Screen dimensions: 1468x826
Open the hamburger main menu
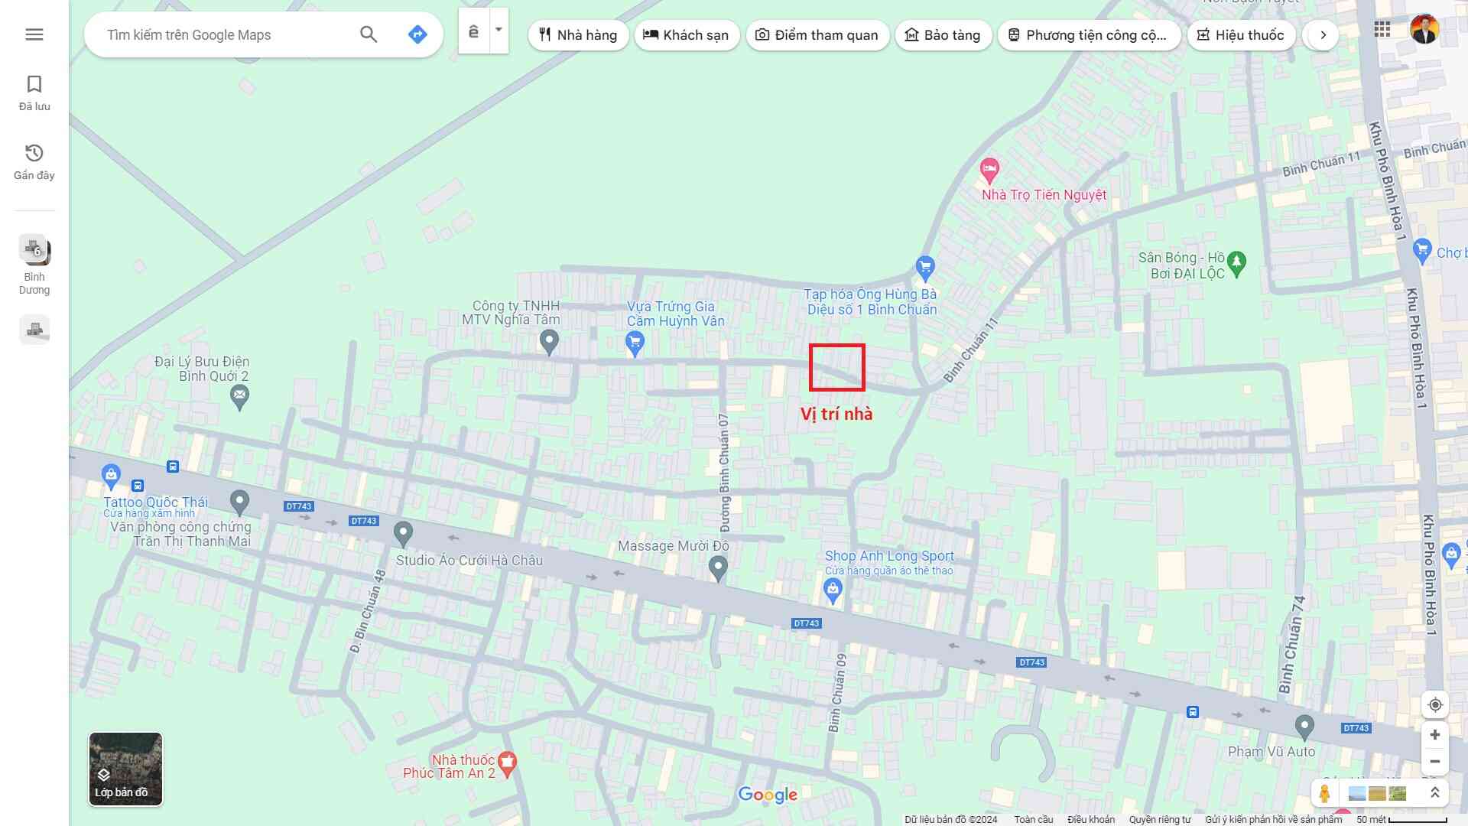(34, 34)
